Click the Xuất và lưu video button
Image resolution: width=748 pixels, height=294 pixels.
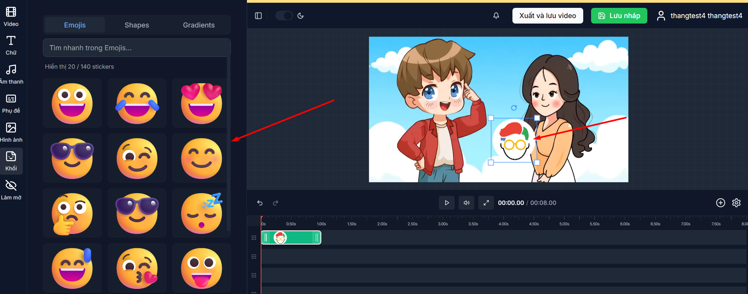[547, 16]
